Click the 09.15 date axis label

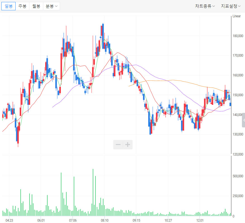click(136, 220)
